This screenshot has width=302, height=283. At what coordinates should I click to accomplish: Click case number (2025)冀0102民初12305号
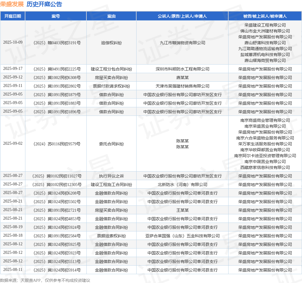(x=57, y=185)
